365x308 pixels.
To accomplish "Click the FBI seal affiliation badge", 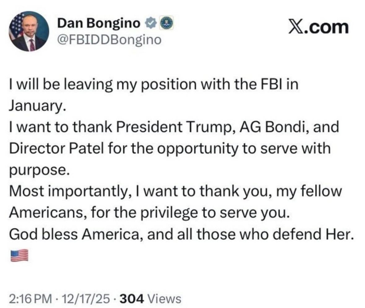I will coord(166,23).
